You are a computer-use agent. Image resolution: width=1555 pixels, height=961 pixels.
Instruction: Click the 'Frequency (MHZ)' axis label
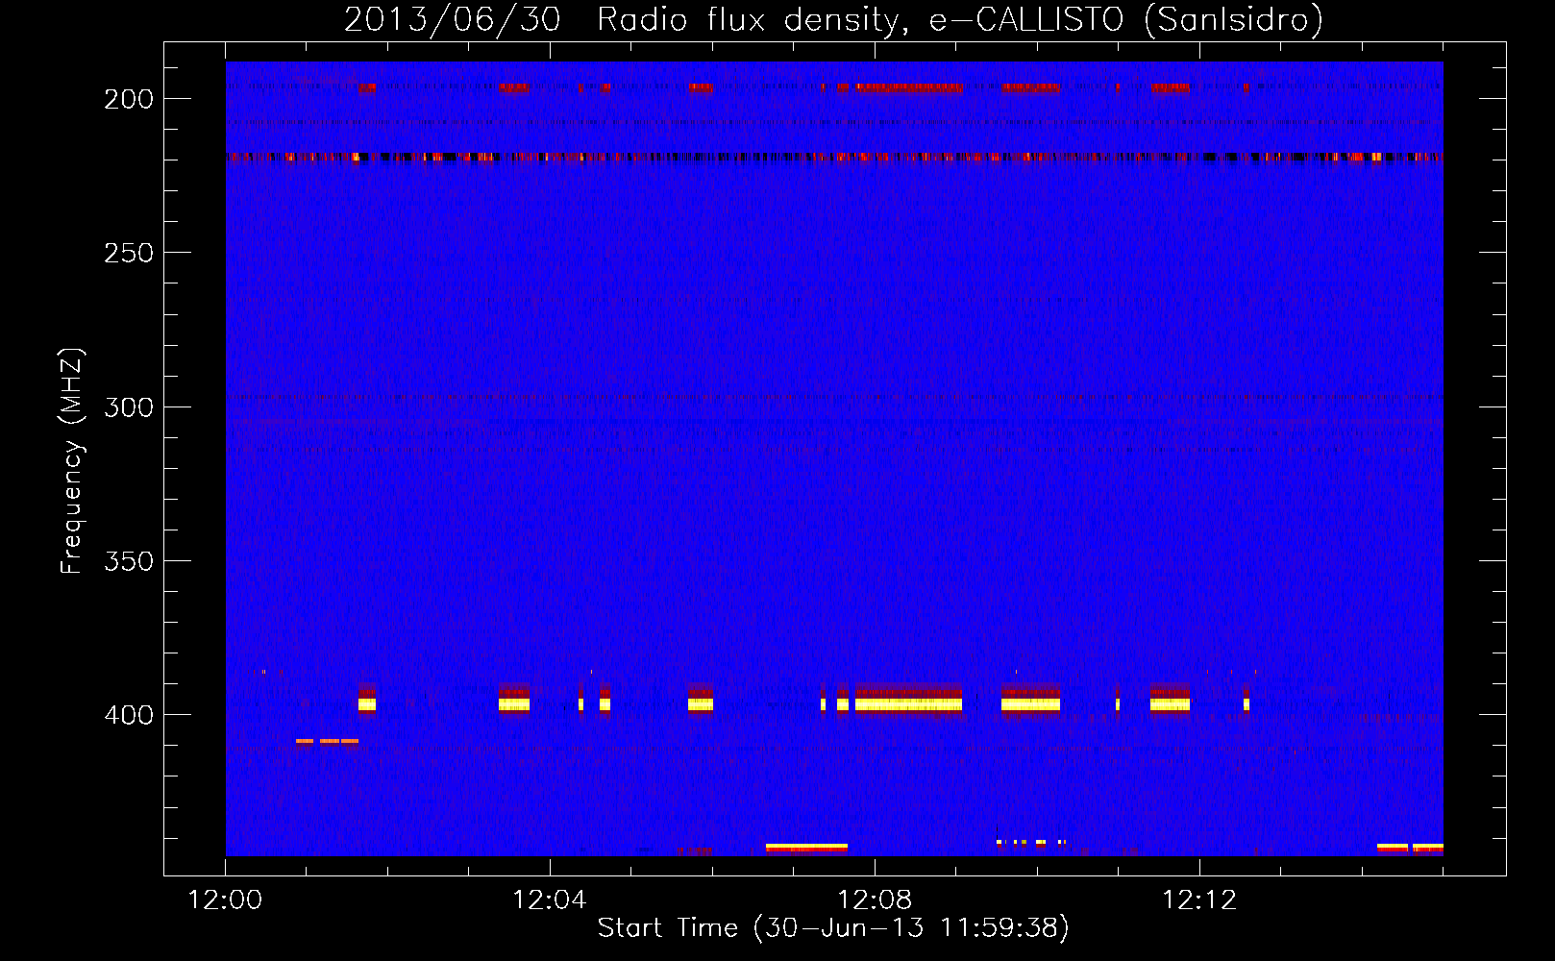tap(72, 461)
